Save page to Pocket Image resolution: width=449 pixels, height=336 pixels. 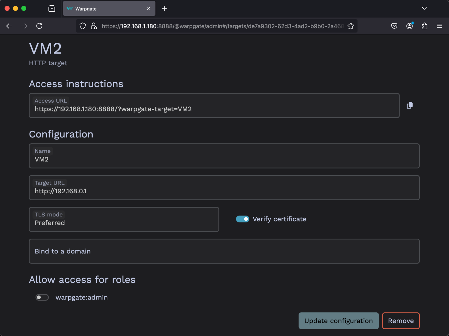(394, 26)
